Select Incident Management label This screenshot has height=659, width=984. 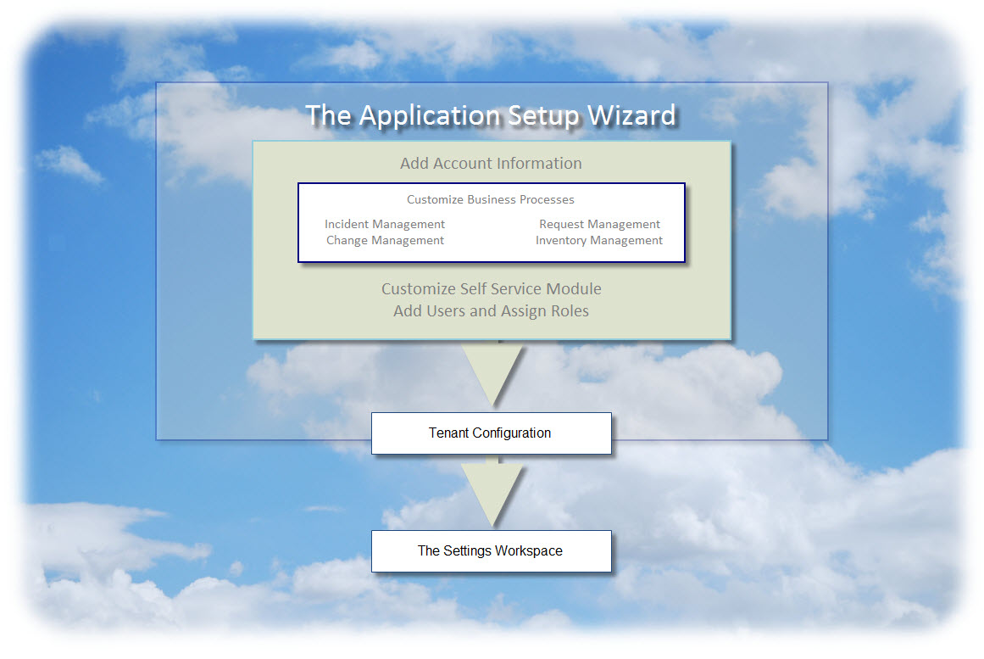point(385,224)
